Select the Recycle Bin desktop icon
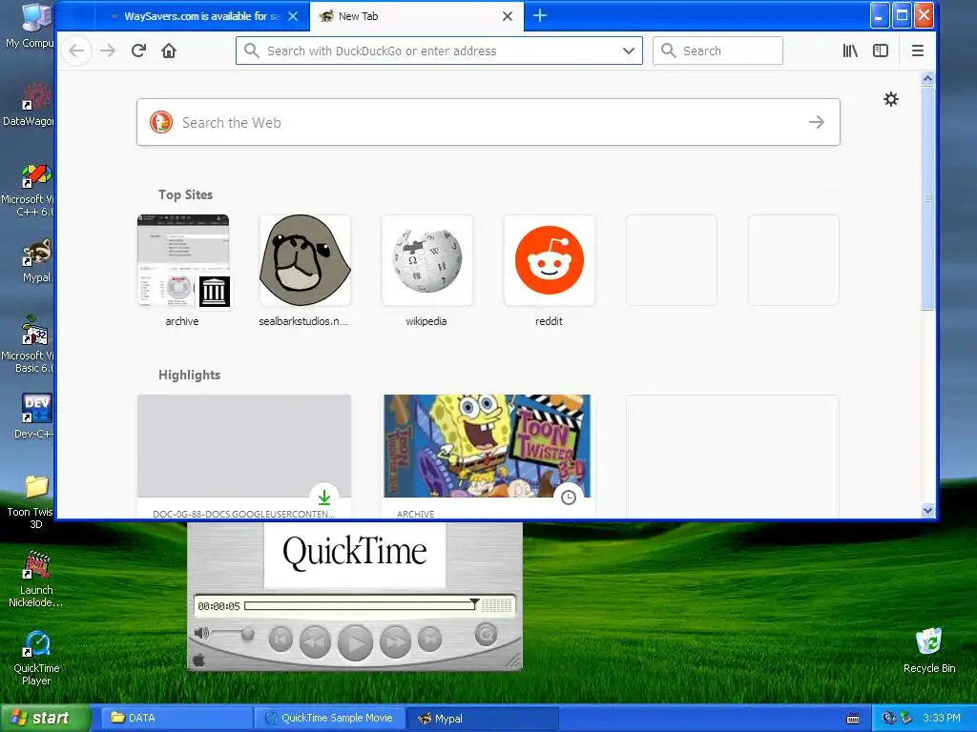 [929, 650]
